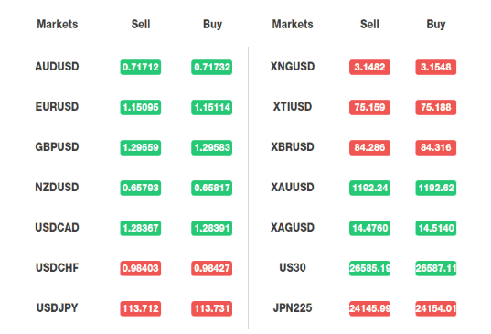This screenshot has height=334, width=491.
Task: Open the XAUUSD market name
Action: pyautogui.click(x=293, y=188)
